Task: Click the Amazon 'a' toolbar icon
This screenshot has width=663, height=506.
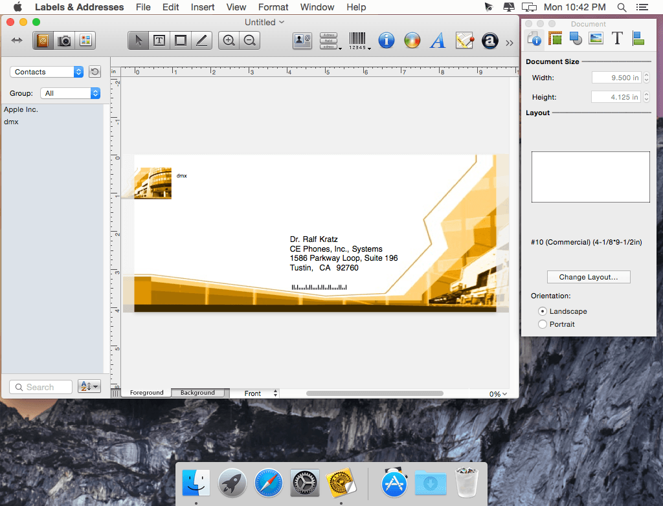Action: coord(489,41)
